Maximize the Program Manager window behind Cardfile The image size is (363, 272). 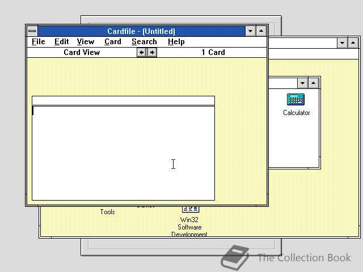tap(353, 43)
